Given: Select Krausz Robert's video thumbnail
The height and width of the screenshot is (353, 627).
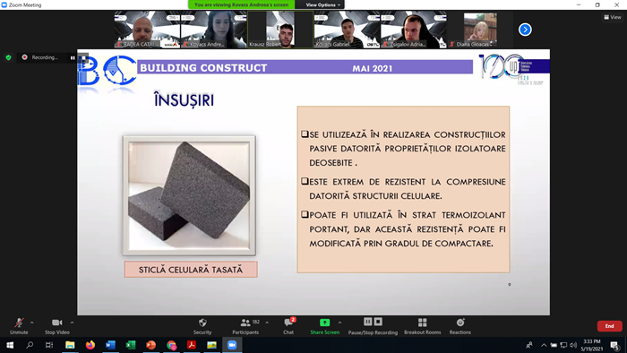Looking at the screenshot, I should [x=279, y=30].
